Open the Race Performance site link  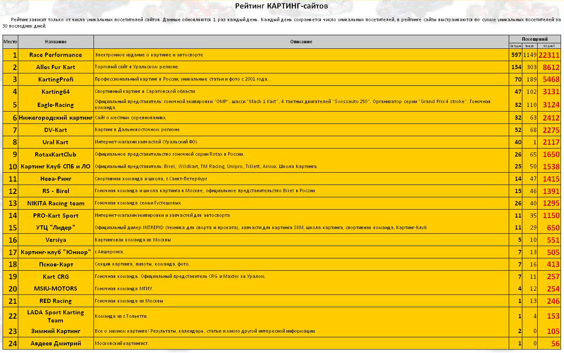click(55, 55)
